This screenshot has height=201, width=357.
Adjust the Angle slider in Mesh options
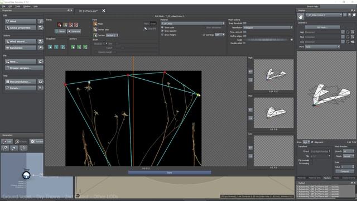pyautogui.click(x=268, y=40)
